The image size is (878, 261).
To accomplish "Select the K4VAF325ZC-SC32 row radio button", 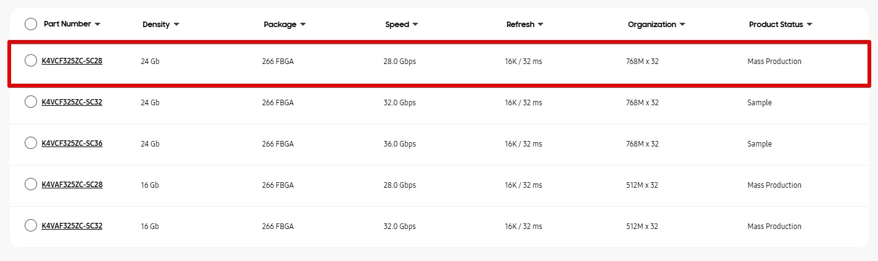I will click(31, 225).
